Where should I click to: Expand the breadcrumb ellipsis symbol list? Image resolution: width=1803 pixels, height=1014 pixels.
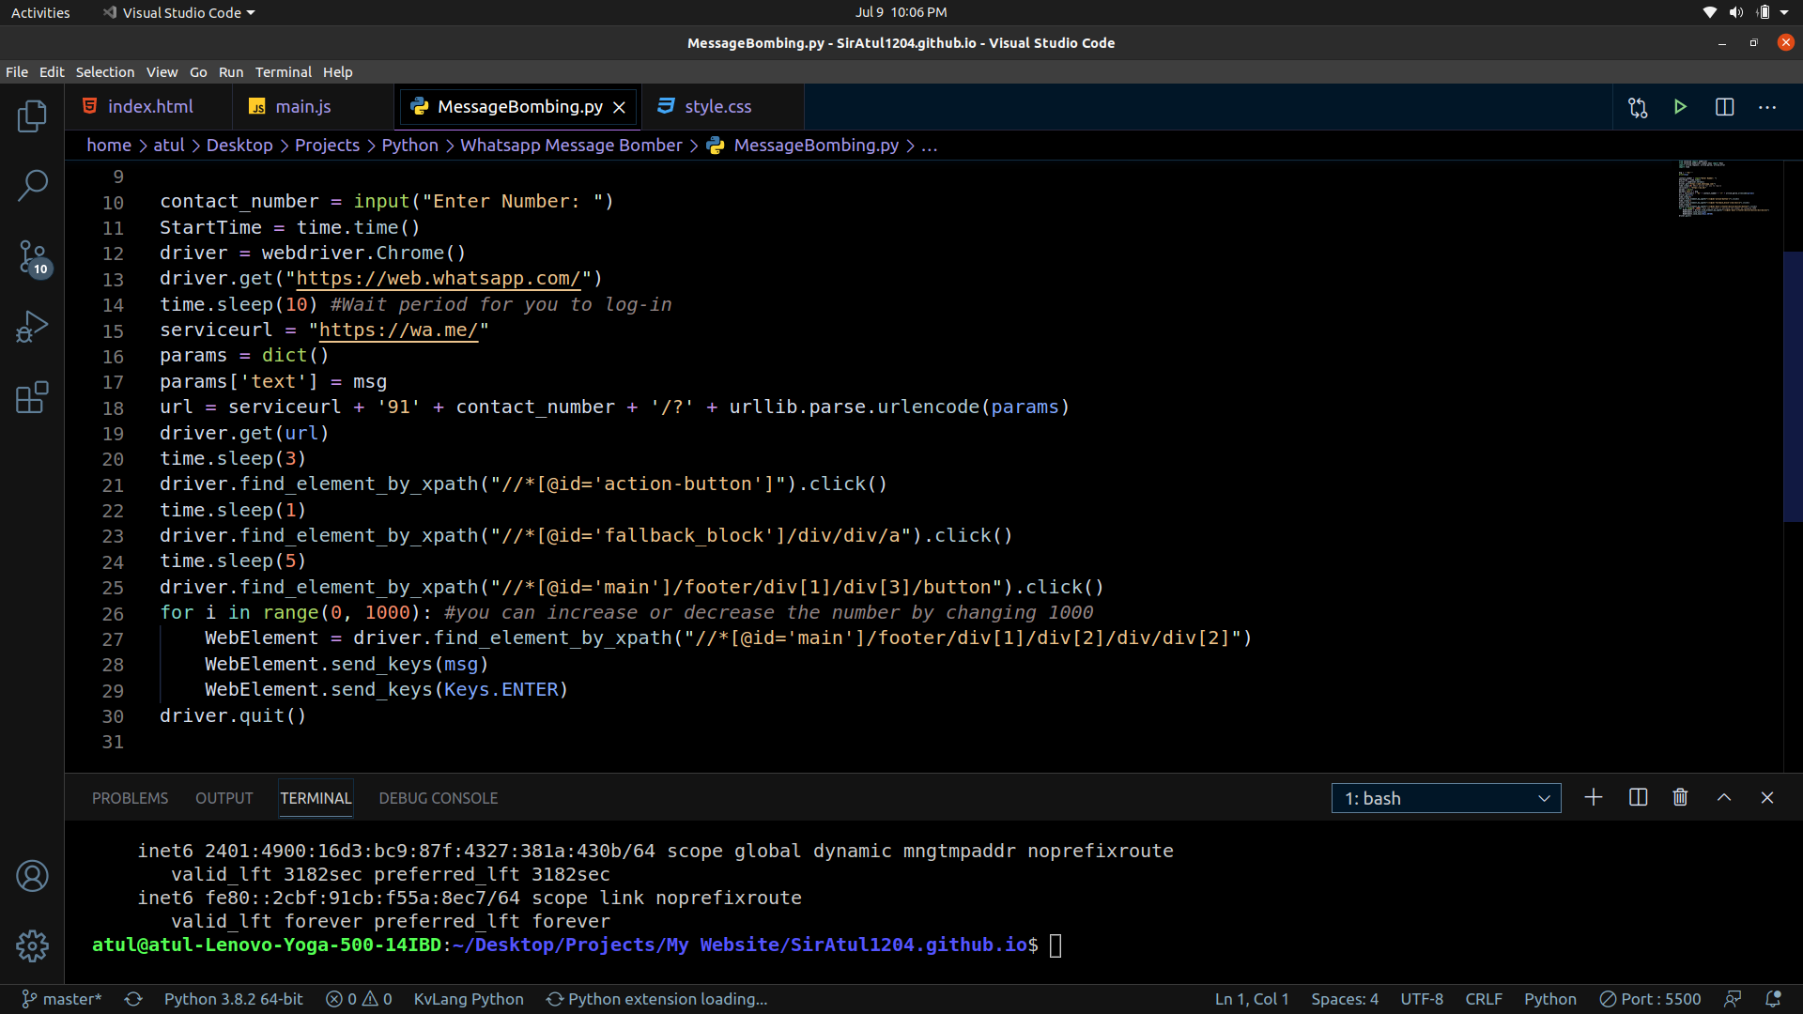coord(930,146)
